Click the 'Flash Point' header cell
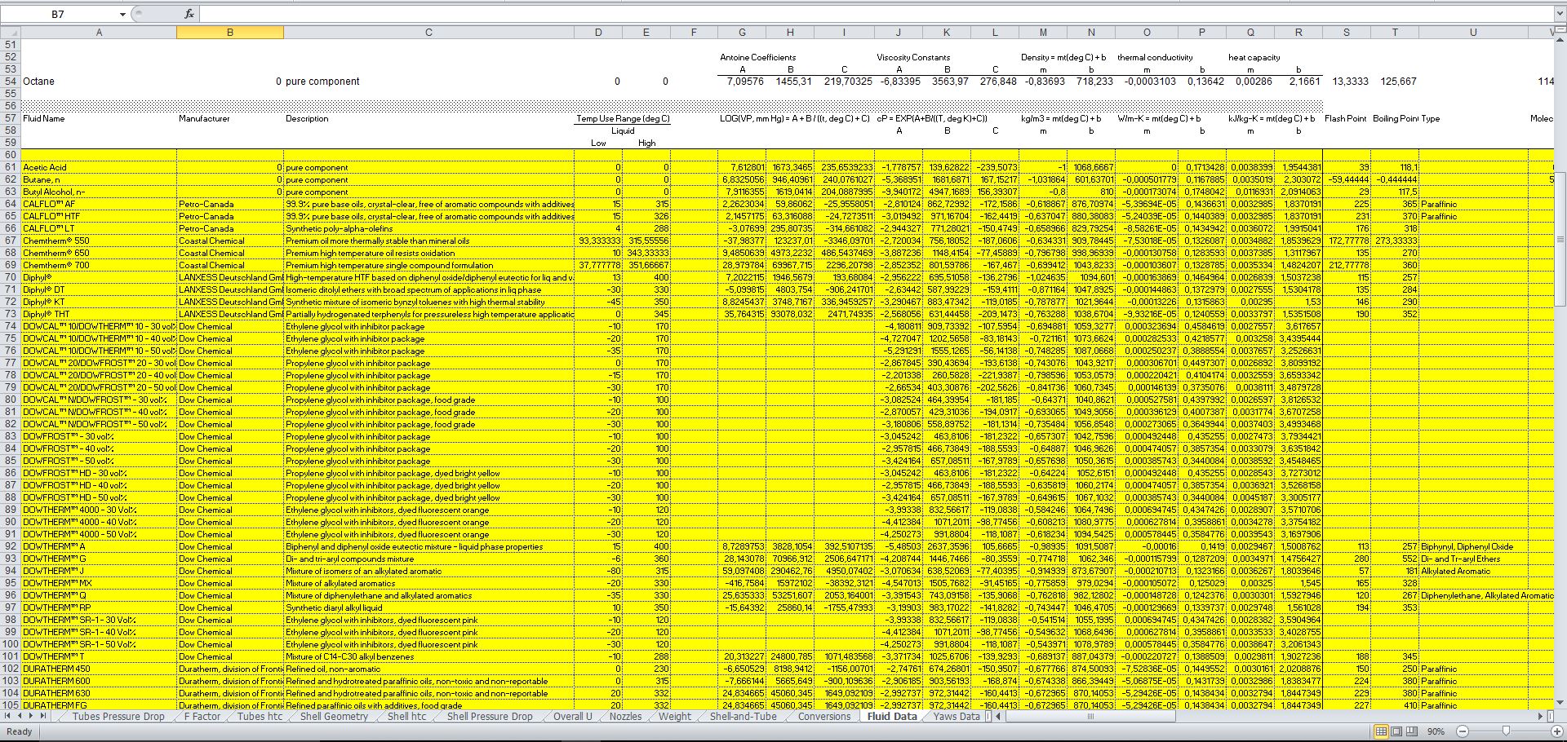This screenshot has width=1567, height=742. click(1345, 118)
